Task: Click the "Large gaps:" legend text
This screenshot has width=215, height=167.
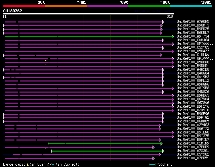Action: tap(14, 164)
